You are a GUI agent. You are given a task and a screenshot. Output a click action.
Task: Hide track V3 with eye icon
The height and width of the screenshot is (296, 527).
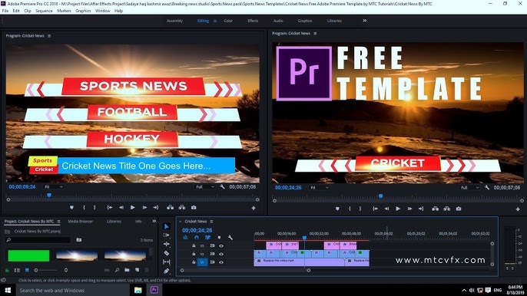coord(221,245)
